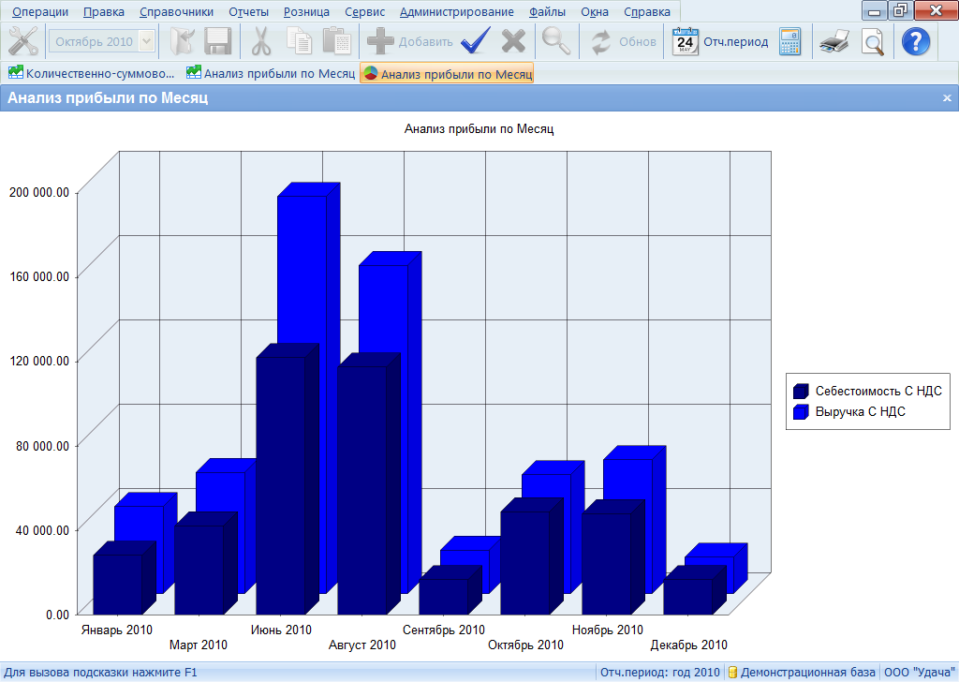Click the blue checkmark confirm icon
Viewport: 959px width, 682px height.
point(476,41)
